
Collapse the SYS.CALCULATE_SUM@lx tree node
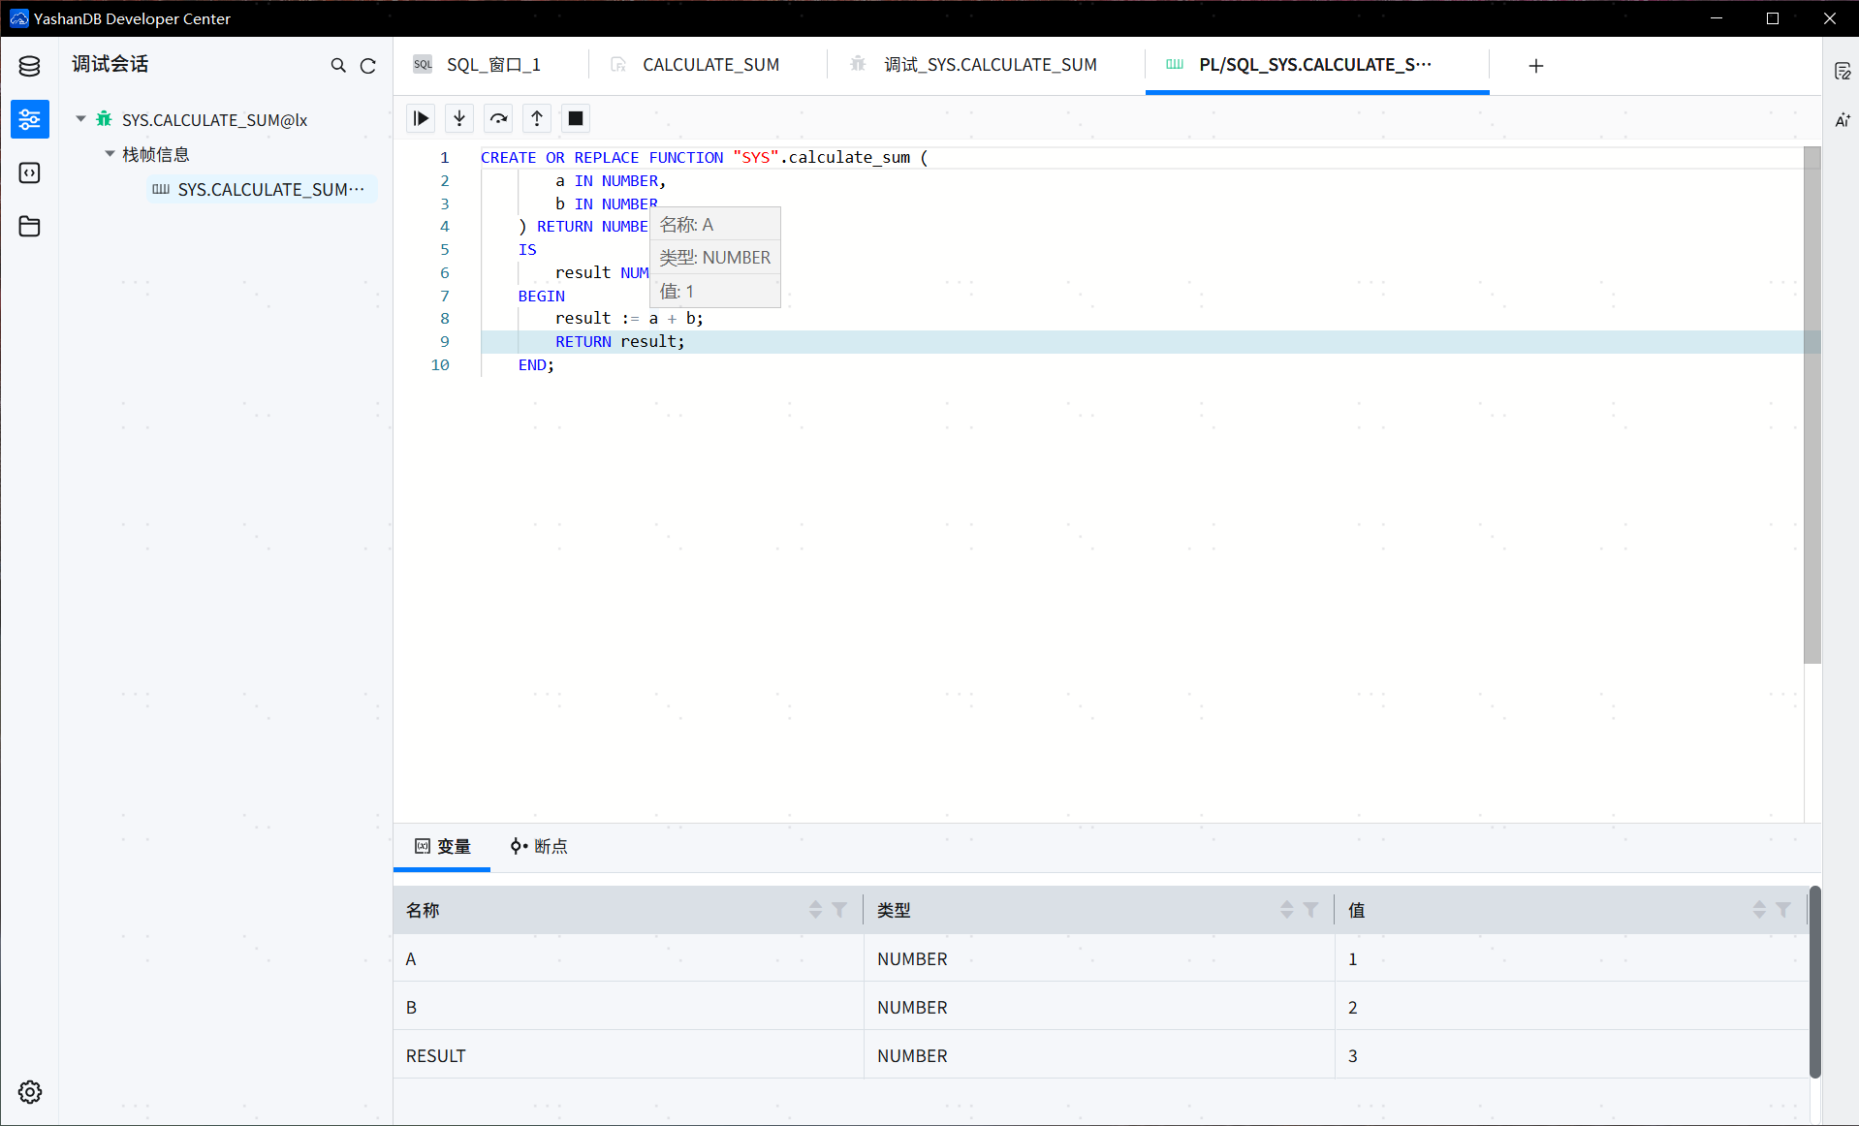80,119
